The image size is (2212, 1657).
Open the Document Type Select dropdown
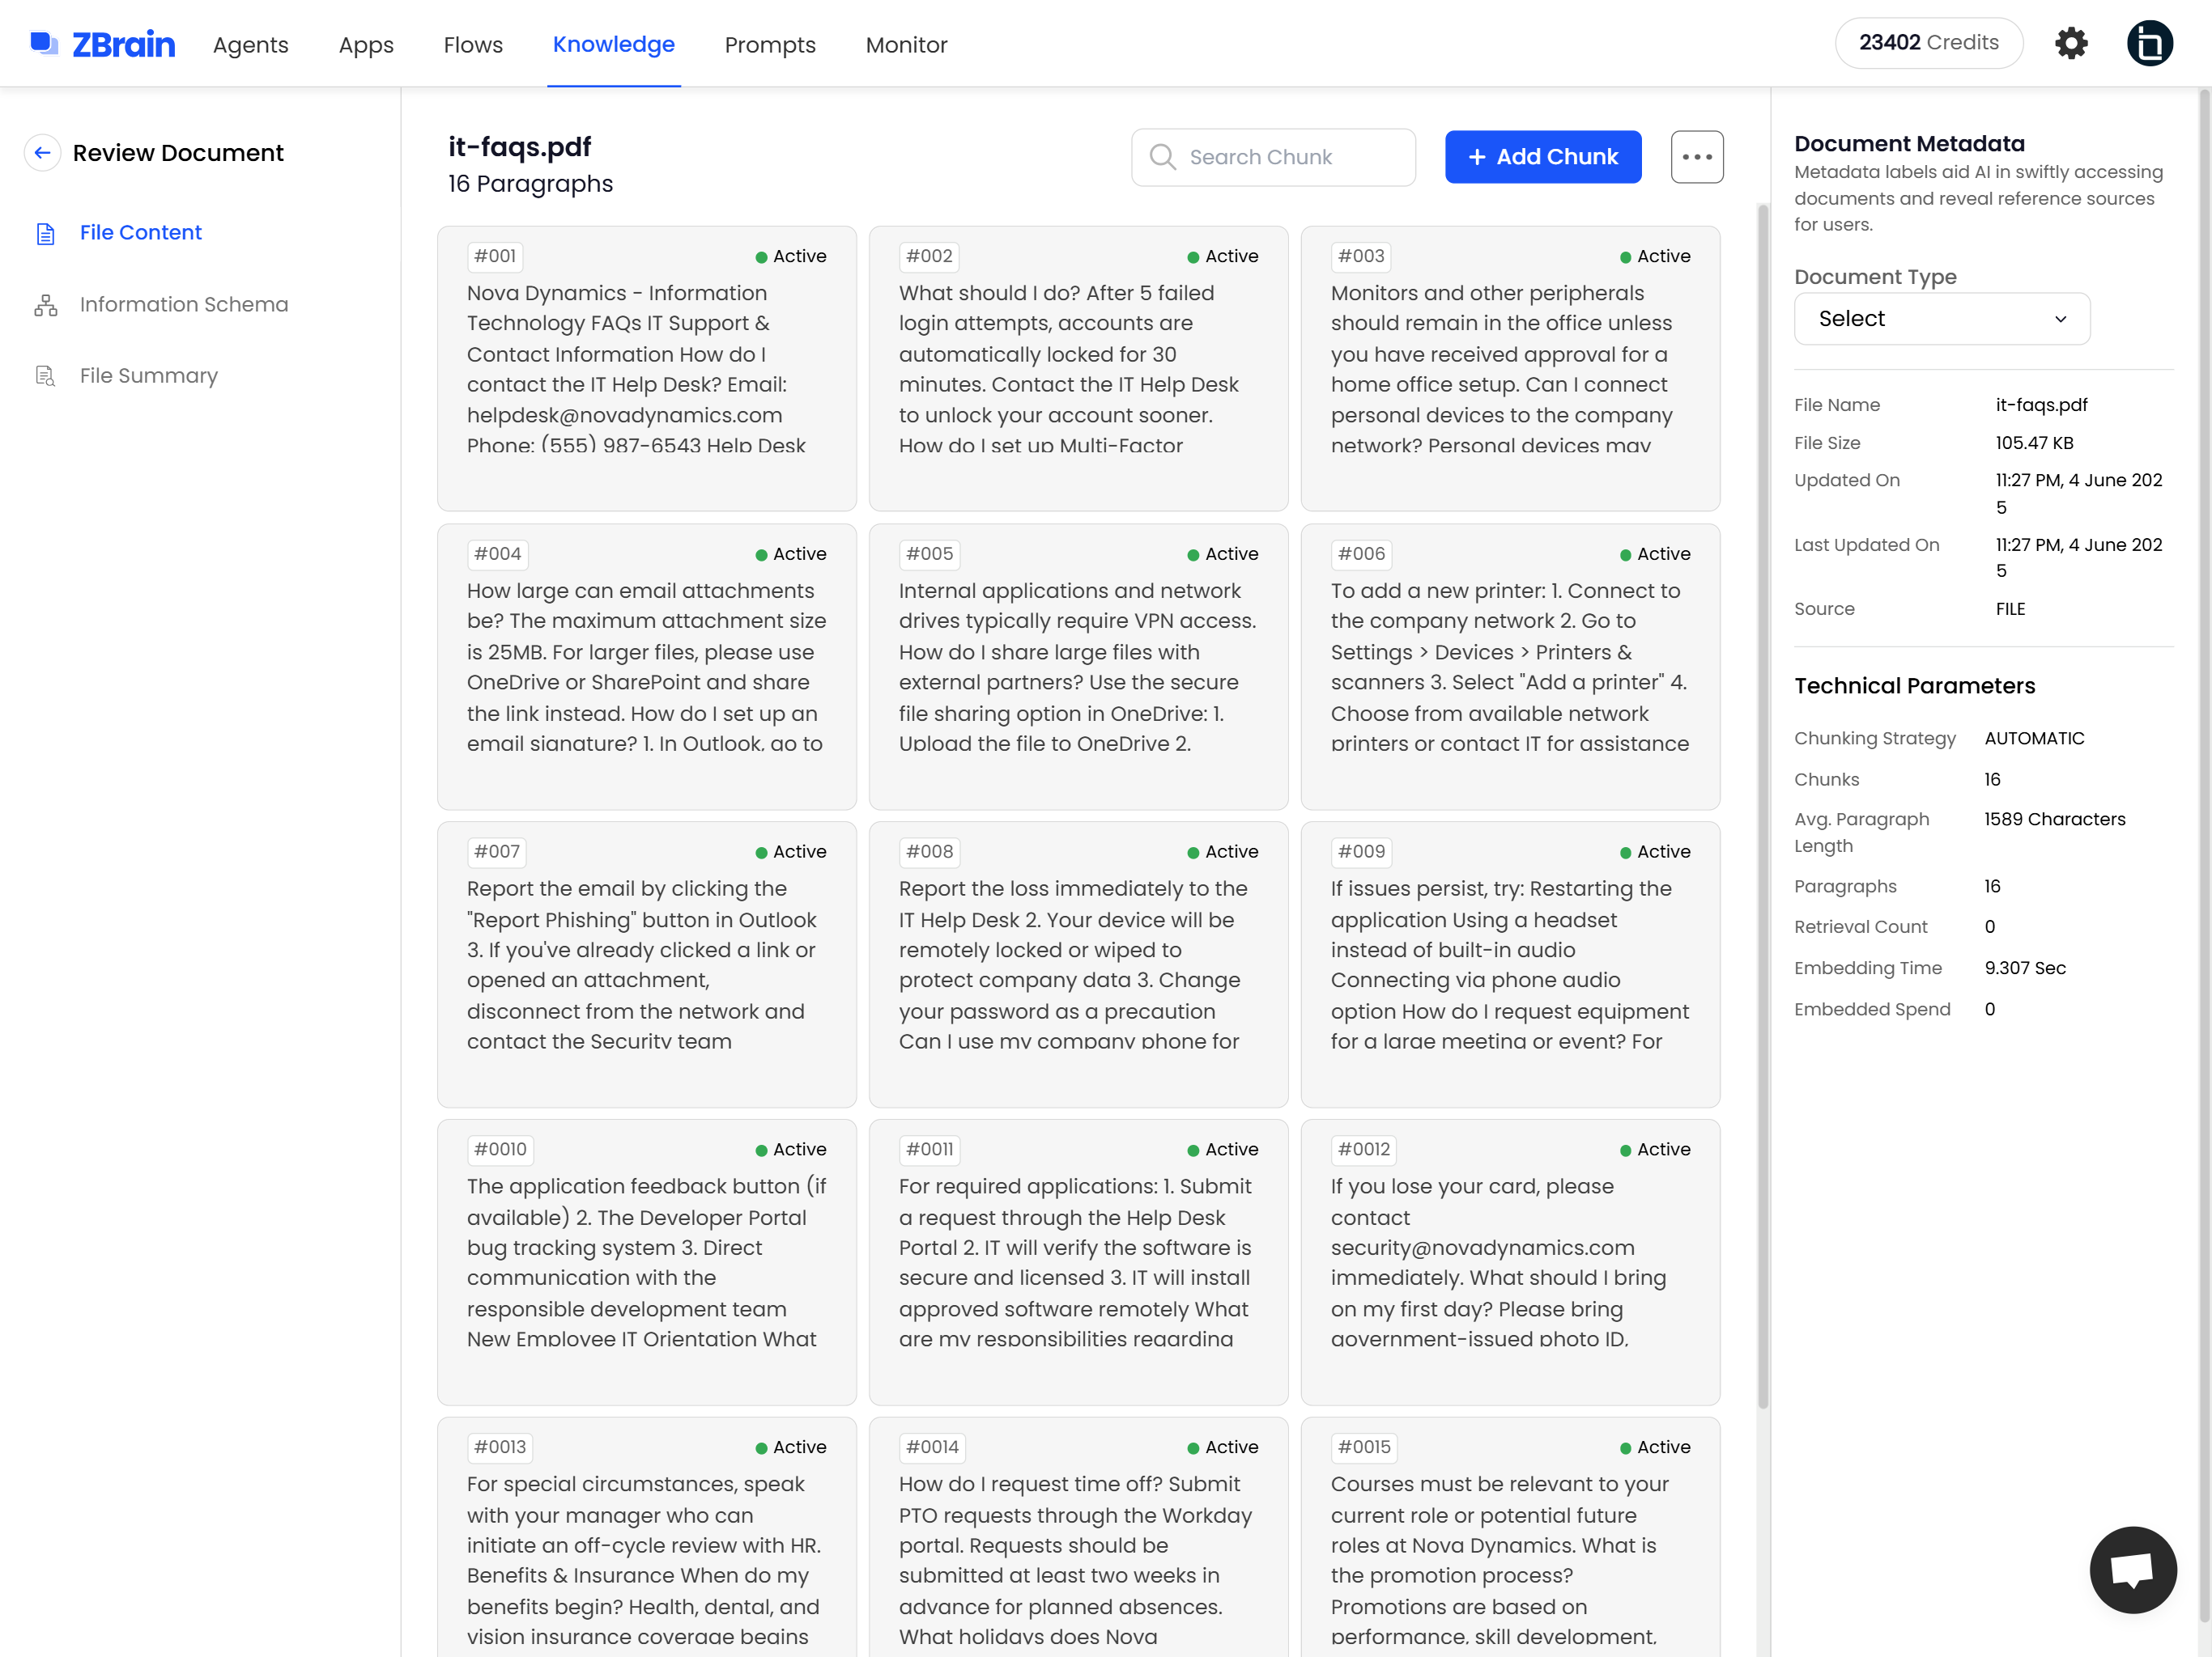tap(1942, 319)
